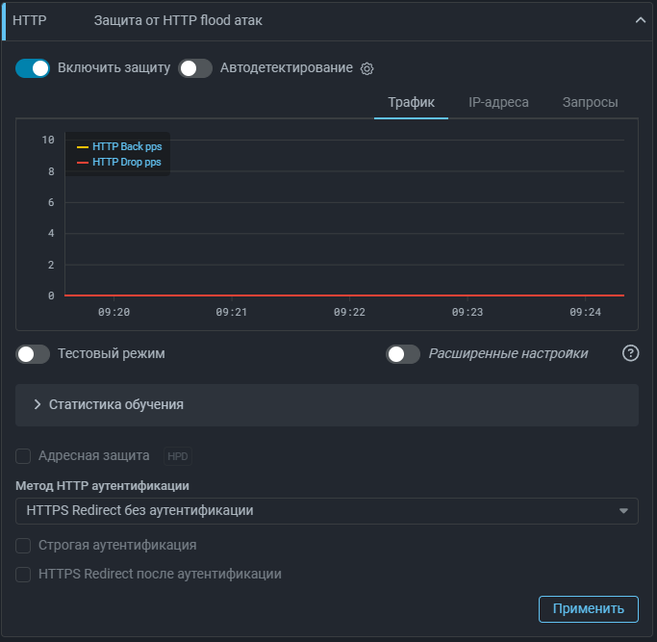Viewport: 657px width, 642px height.
Task: Open the HTTP authentication method dropdown
Action: click(327, 510)
